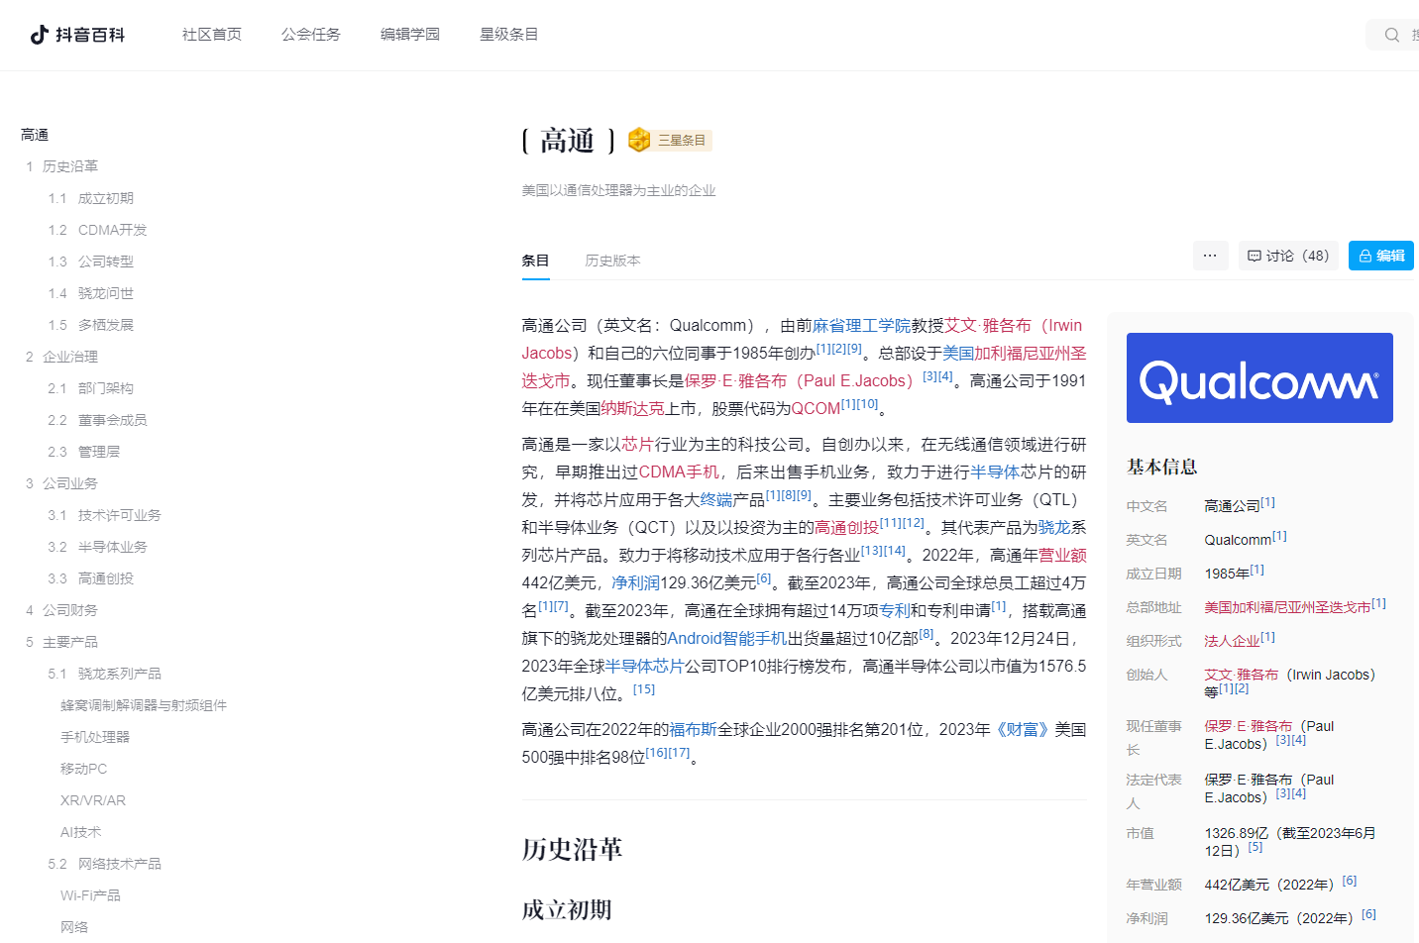Click the 三星条目 badge icon

639,140
